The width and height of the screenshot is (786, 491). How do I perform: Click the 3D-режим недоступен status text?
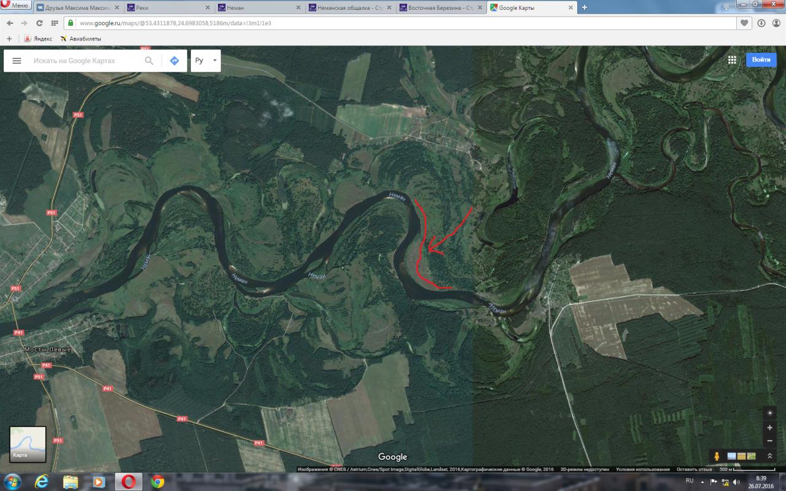click(585, 470)
